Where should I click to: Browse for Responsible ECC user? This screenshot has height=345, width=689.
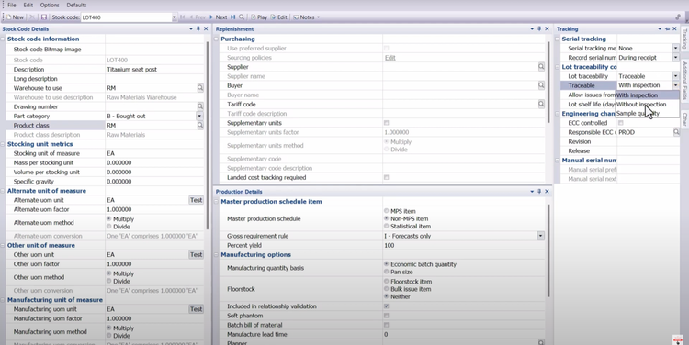click(x=676, y=132)
